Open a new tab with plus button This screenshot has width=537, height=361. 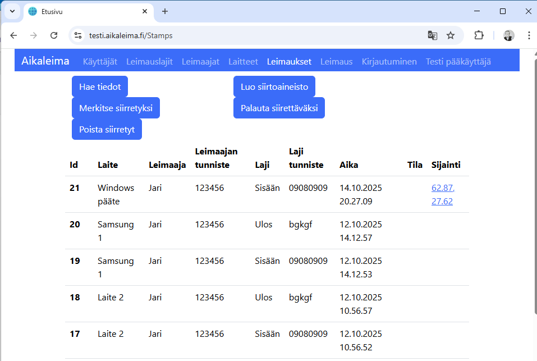165,11
